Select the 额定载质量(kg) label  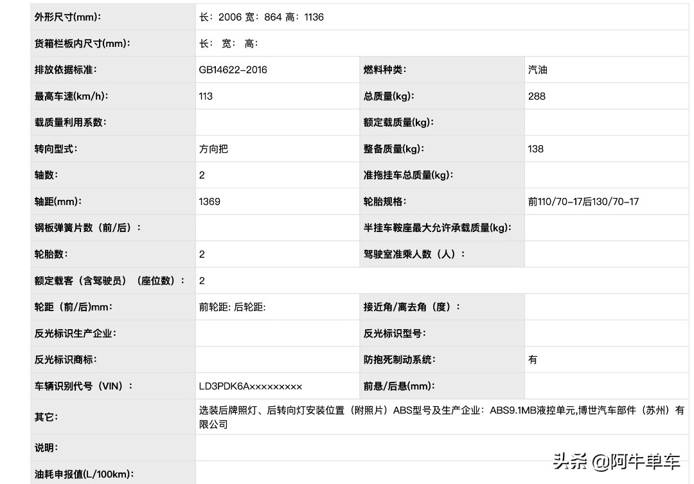[x=398, y=123]
